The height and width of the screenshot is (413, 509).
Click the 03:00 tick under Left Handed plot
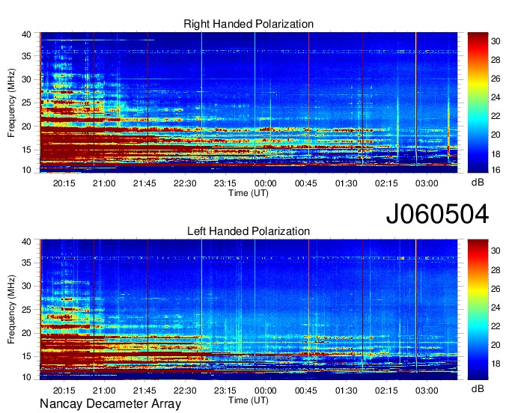point(427,391)
